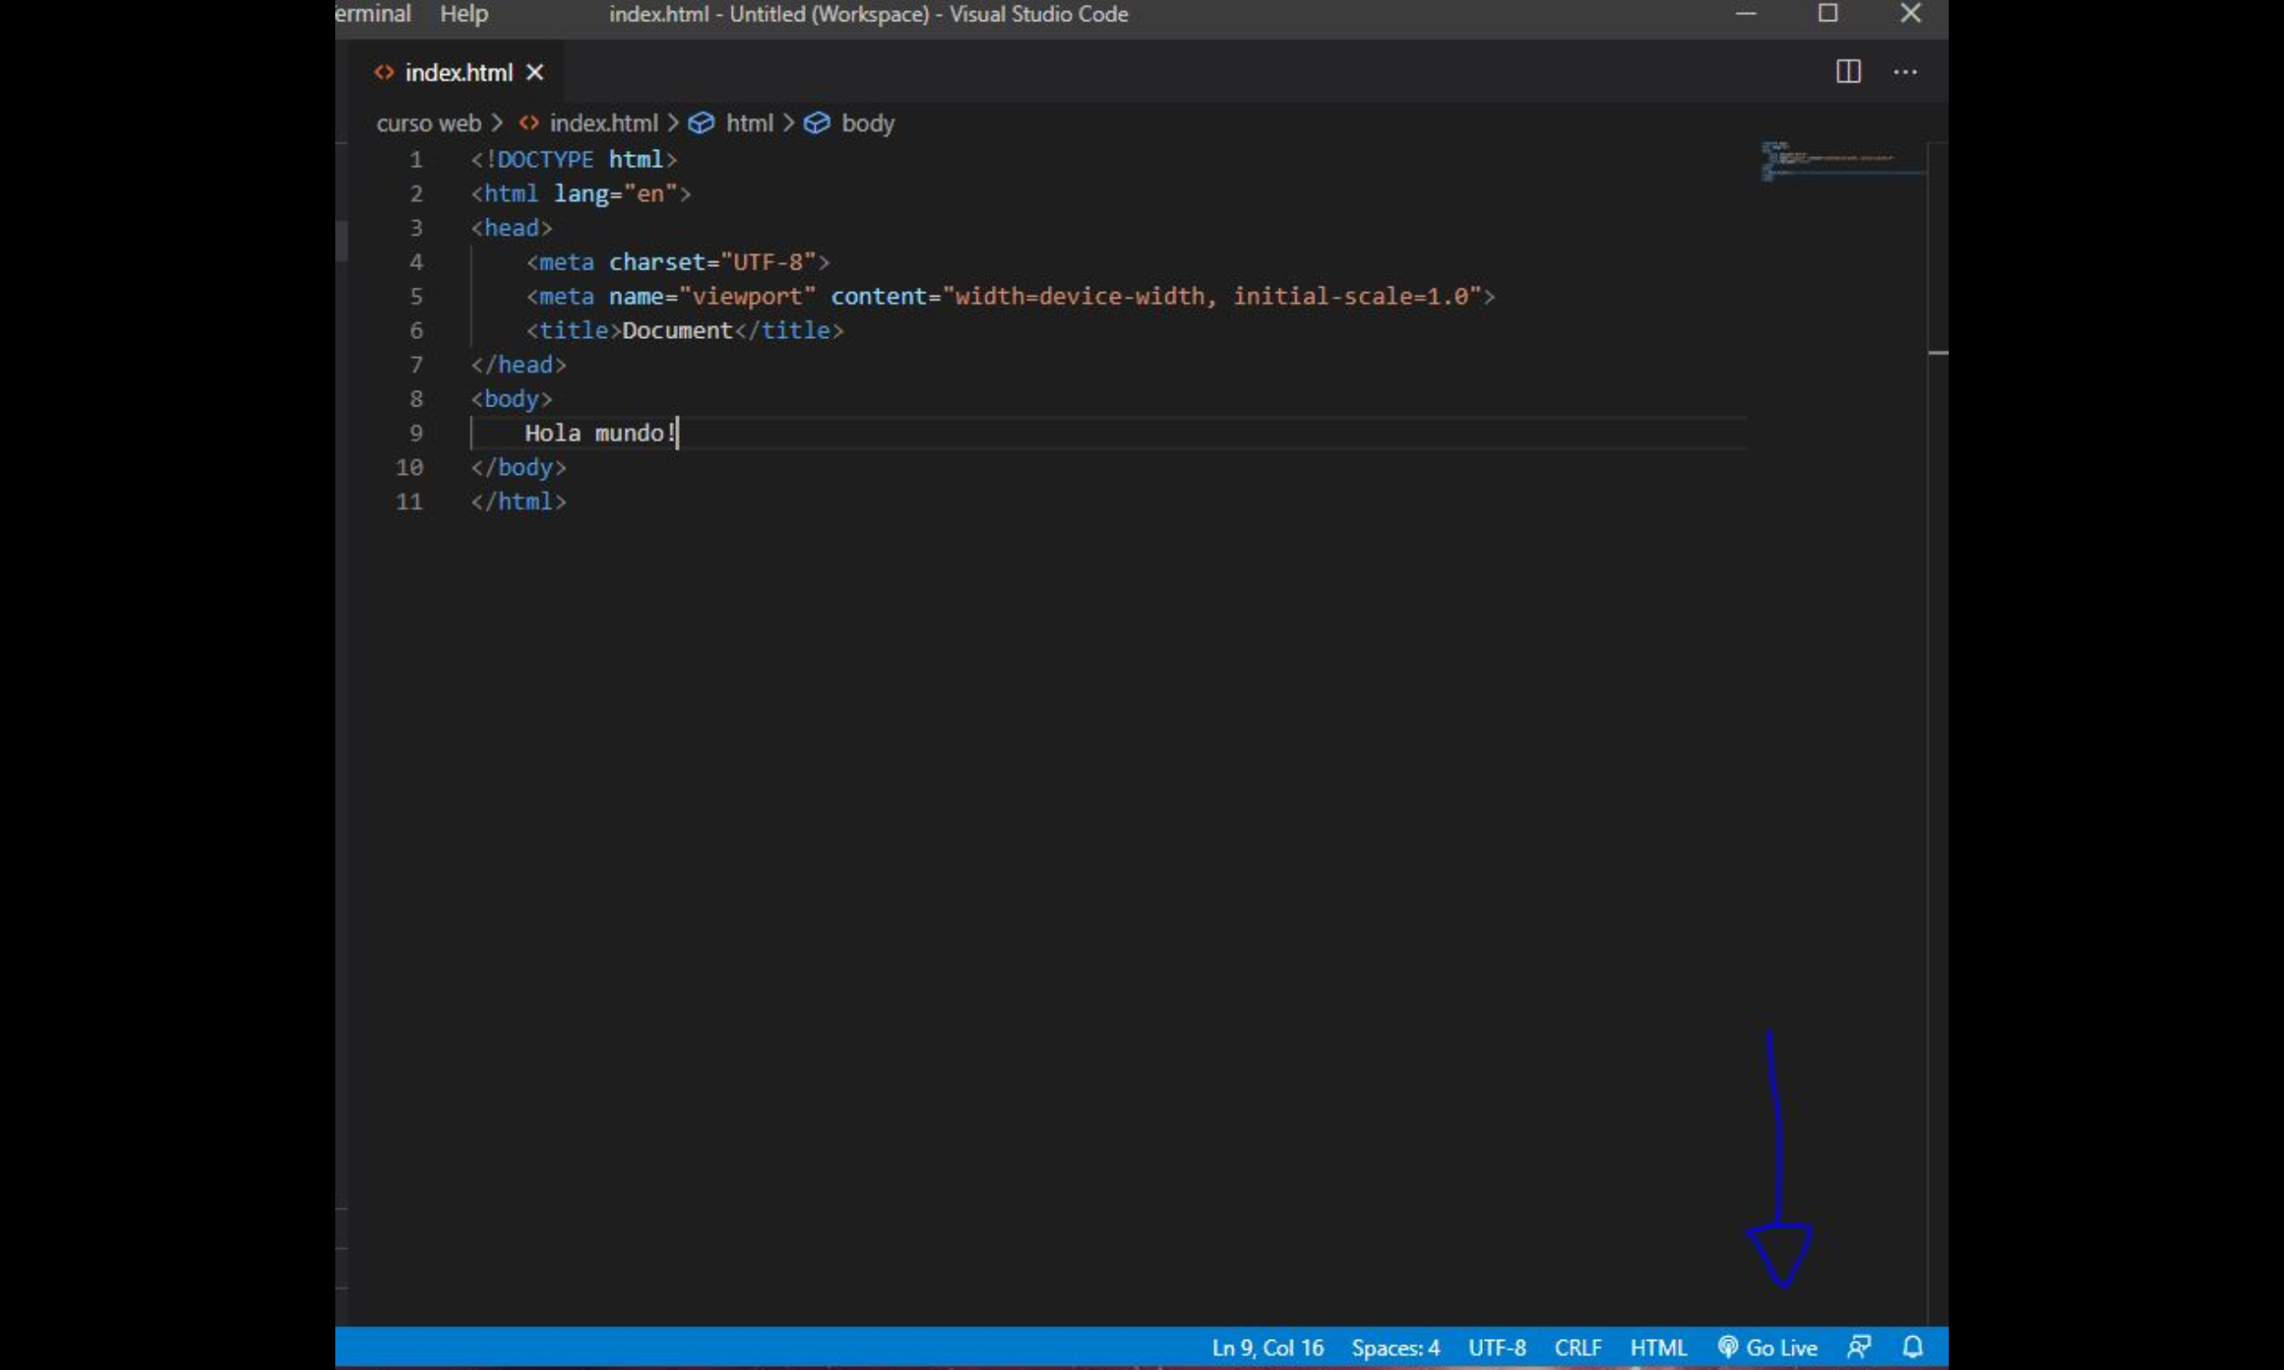Screen dimensions: 2284x1370
Task: Click Ln 9, Col 16 go-to-line
Action: click(x=1266, y=1347)
